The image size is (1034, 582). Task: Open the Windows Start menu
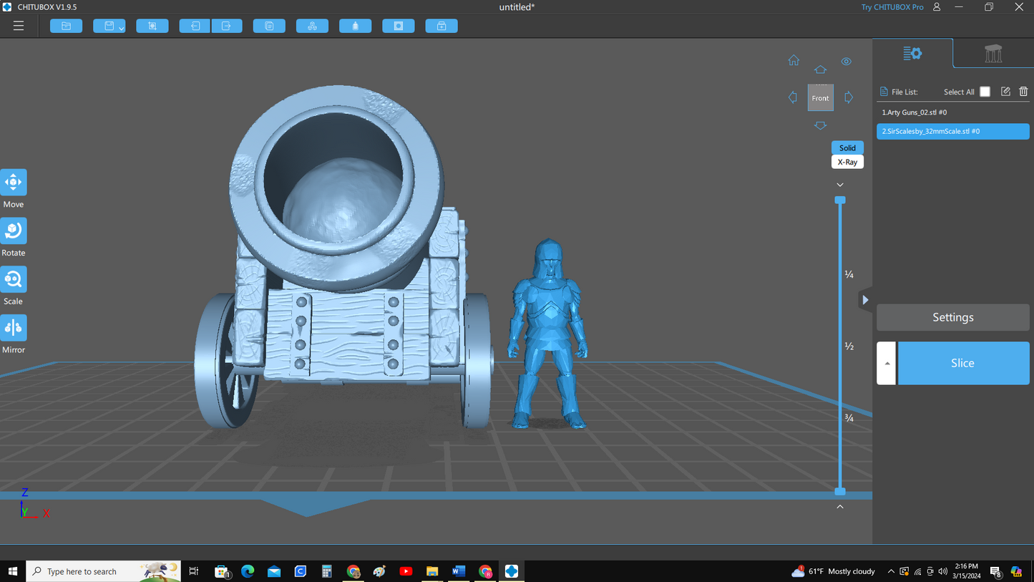(13, 571)
